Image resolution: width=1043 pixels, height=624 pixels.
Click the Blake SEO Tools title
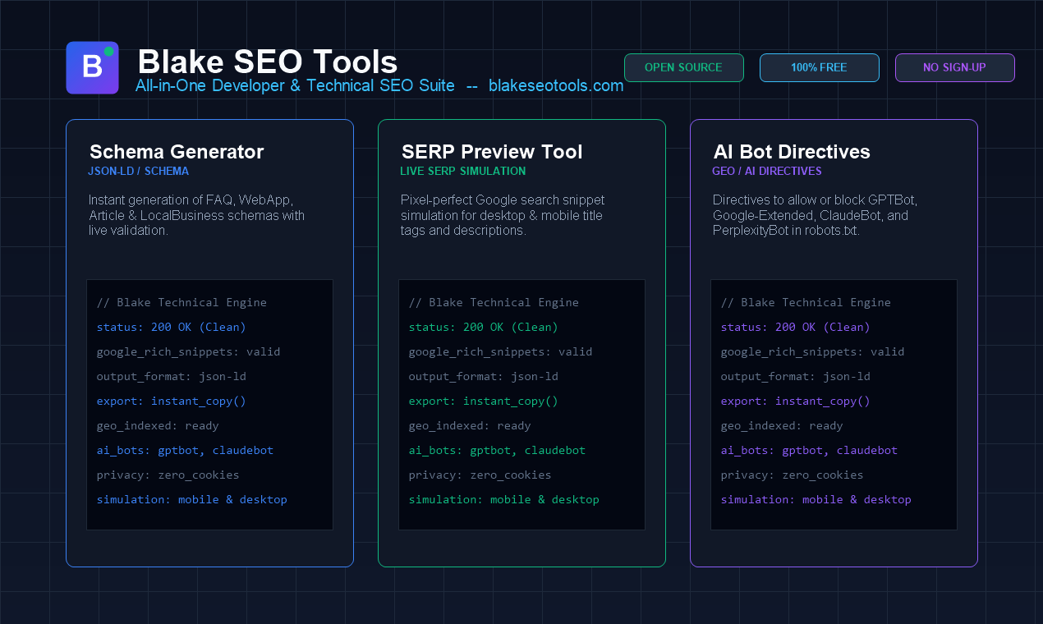(x=268, y=62)
